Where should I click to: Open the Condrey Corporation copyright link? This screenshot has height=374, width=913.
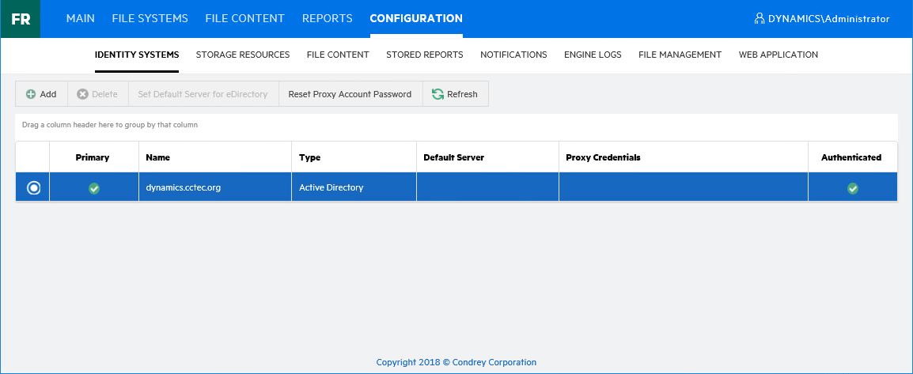tap(456, 362)
